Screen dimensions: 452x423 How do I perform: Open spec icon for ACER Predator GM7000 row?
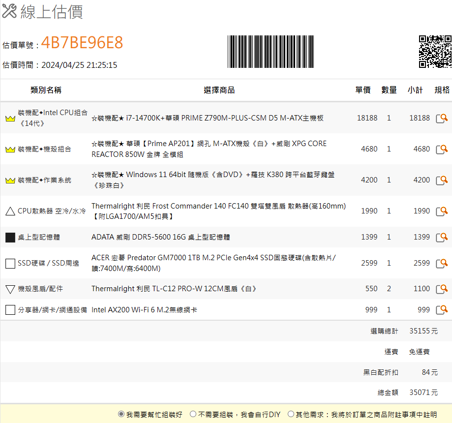tap(442, 263)
